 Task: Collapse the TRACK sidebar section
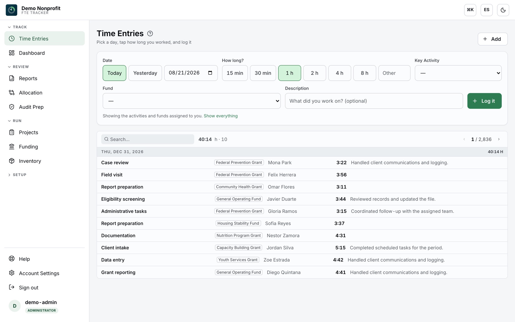pos(17,27)
